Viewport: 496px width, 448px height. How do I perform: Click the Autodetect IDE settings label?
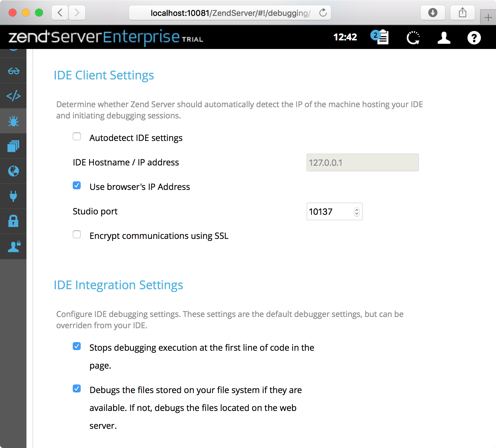[136, 138]
